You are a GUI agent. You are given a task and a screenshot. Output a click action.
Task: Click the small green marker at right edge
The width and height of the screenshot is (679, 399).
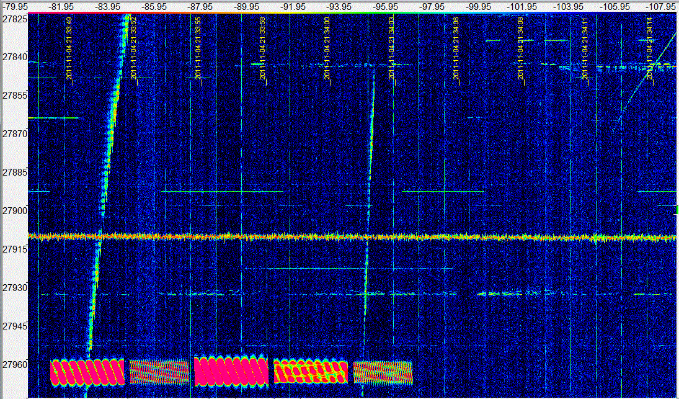677,210
